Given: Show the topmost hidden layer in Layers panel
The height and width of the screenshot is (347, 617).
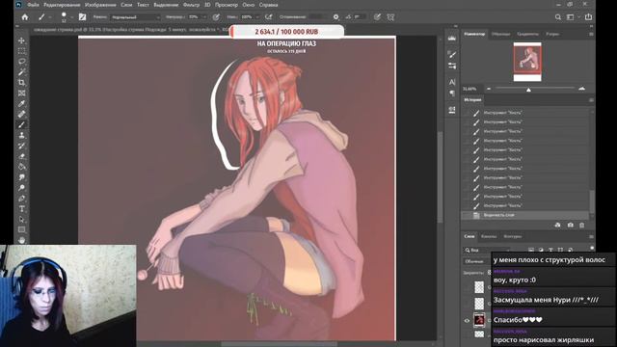Looking at the screenshot, I should coord(467,287).
